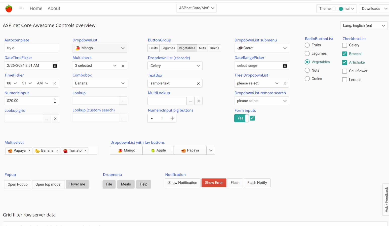Screen dimensions: 389x226
Task: Remove Papaya from the Multiselect
Action: tap(29, 151)
